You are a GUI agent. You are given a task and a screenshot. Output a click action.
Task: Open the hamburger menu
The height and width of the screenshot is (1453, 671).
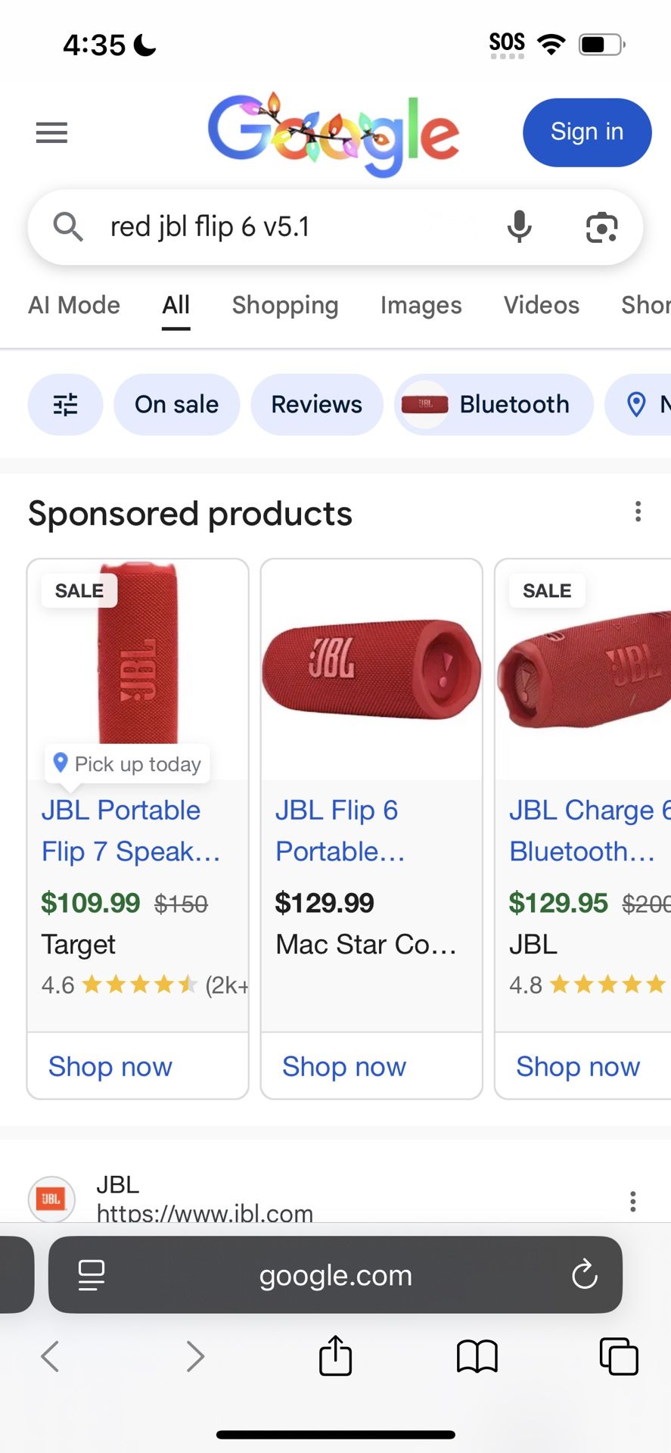[51, 132]
